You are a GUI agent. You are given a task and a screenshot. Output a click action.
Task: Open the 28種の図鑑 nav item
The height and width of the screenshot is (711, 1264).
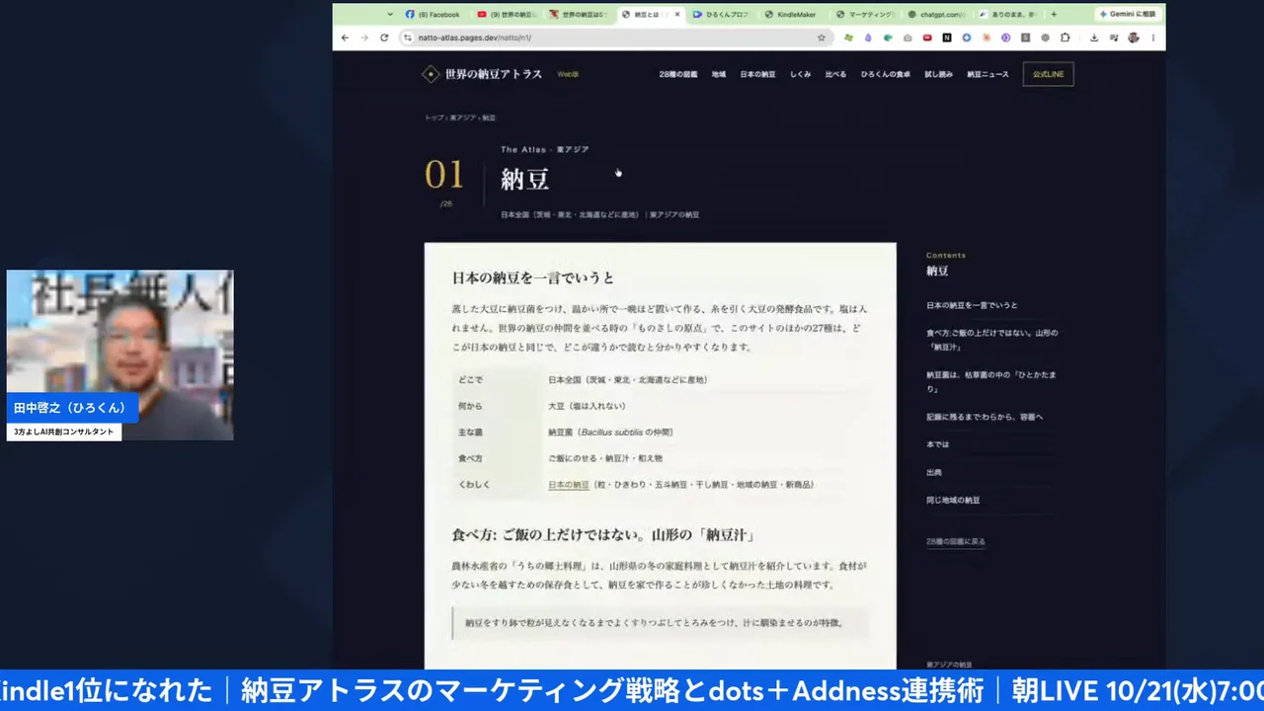pyautogui.click(x=678, y=74)
